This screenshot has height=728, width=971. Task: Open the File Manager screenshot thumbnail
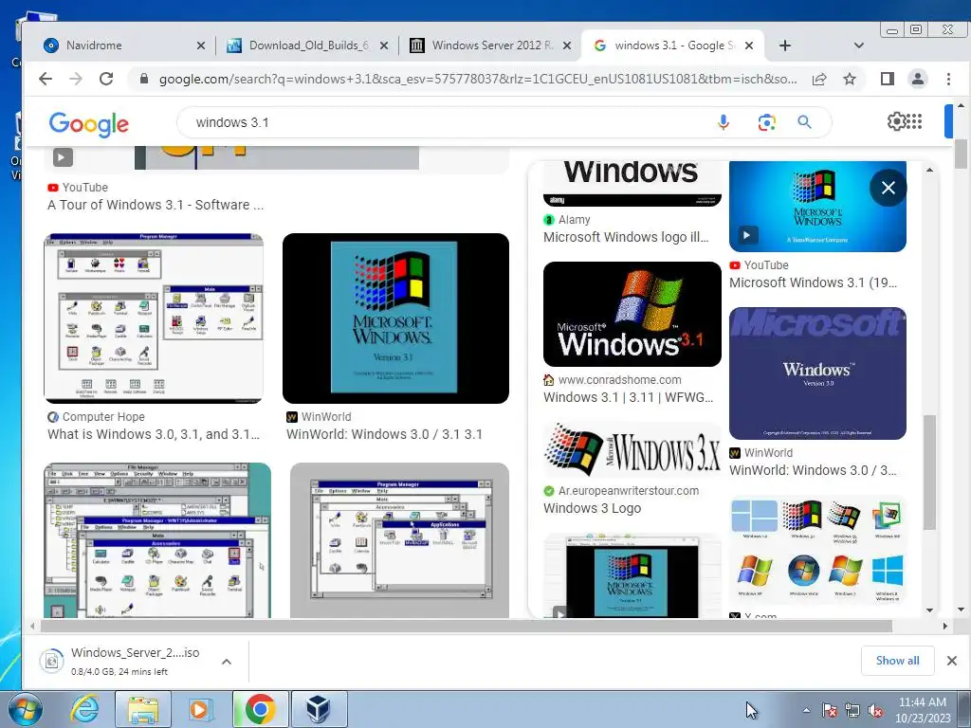tap(157, 539)
